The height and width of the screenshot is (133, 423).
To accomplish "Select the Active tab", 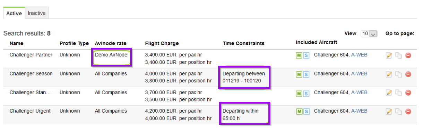I will tap(14, 13).
